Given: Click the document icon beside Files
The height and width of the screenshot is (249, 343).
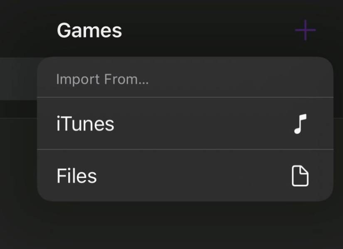Looking at the screenshot, I should (x=299, y=176).
